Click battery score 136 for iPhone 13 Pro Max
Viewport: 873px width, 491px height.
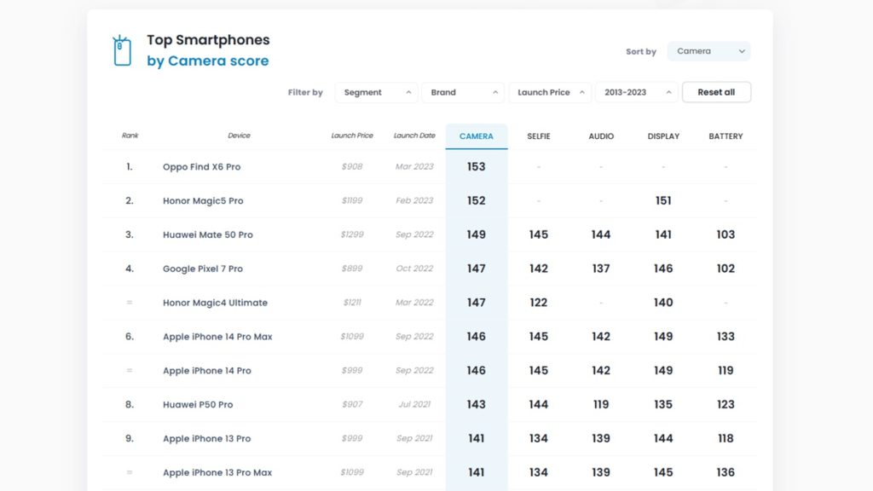(726, 472)
